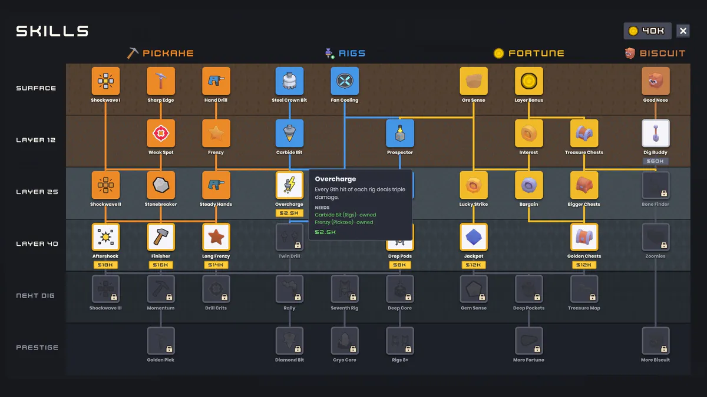The width and height of the screenshot is (707, 397).
Task: Choose the Hand Drill skill
Action: 216,81
